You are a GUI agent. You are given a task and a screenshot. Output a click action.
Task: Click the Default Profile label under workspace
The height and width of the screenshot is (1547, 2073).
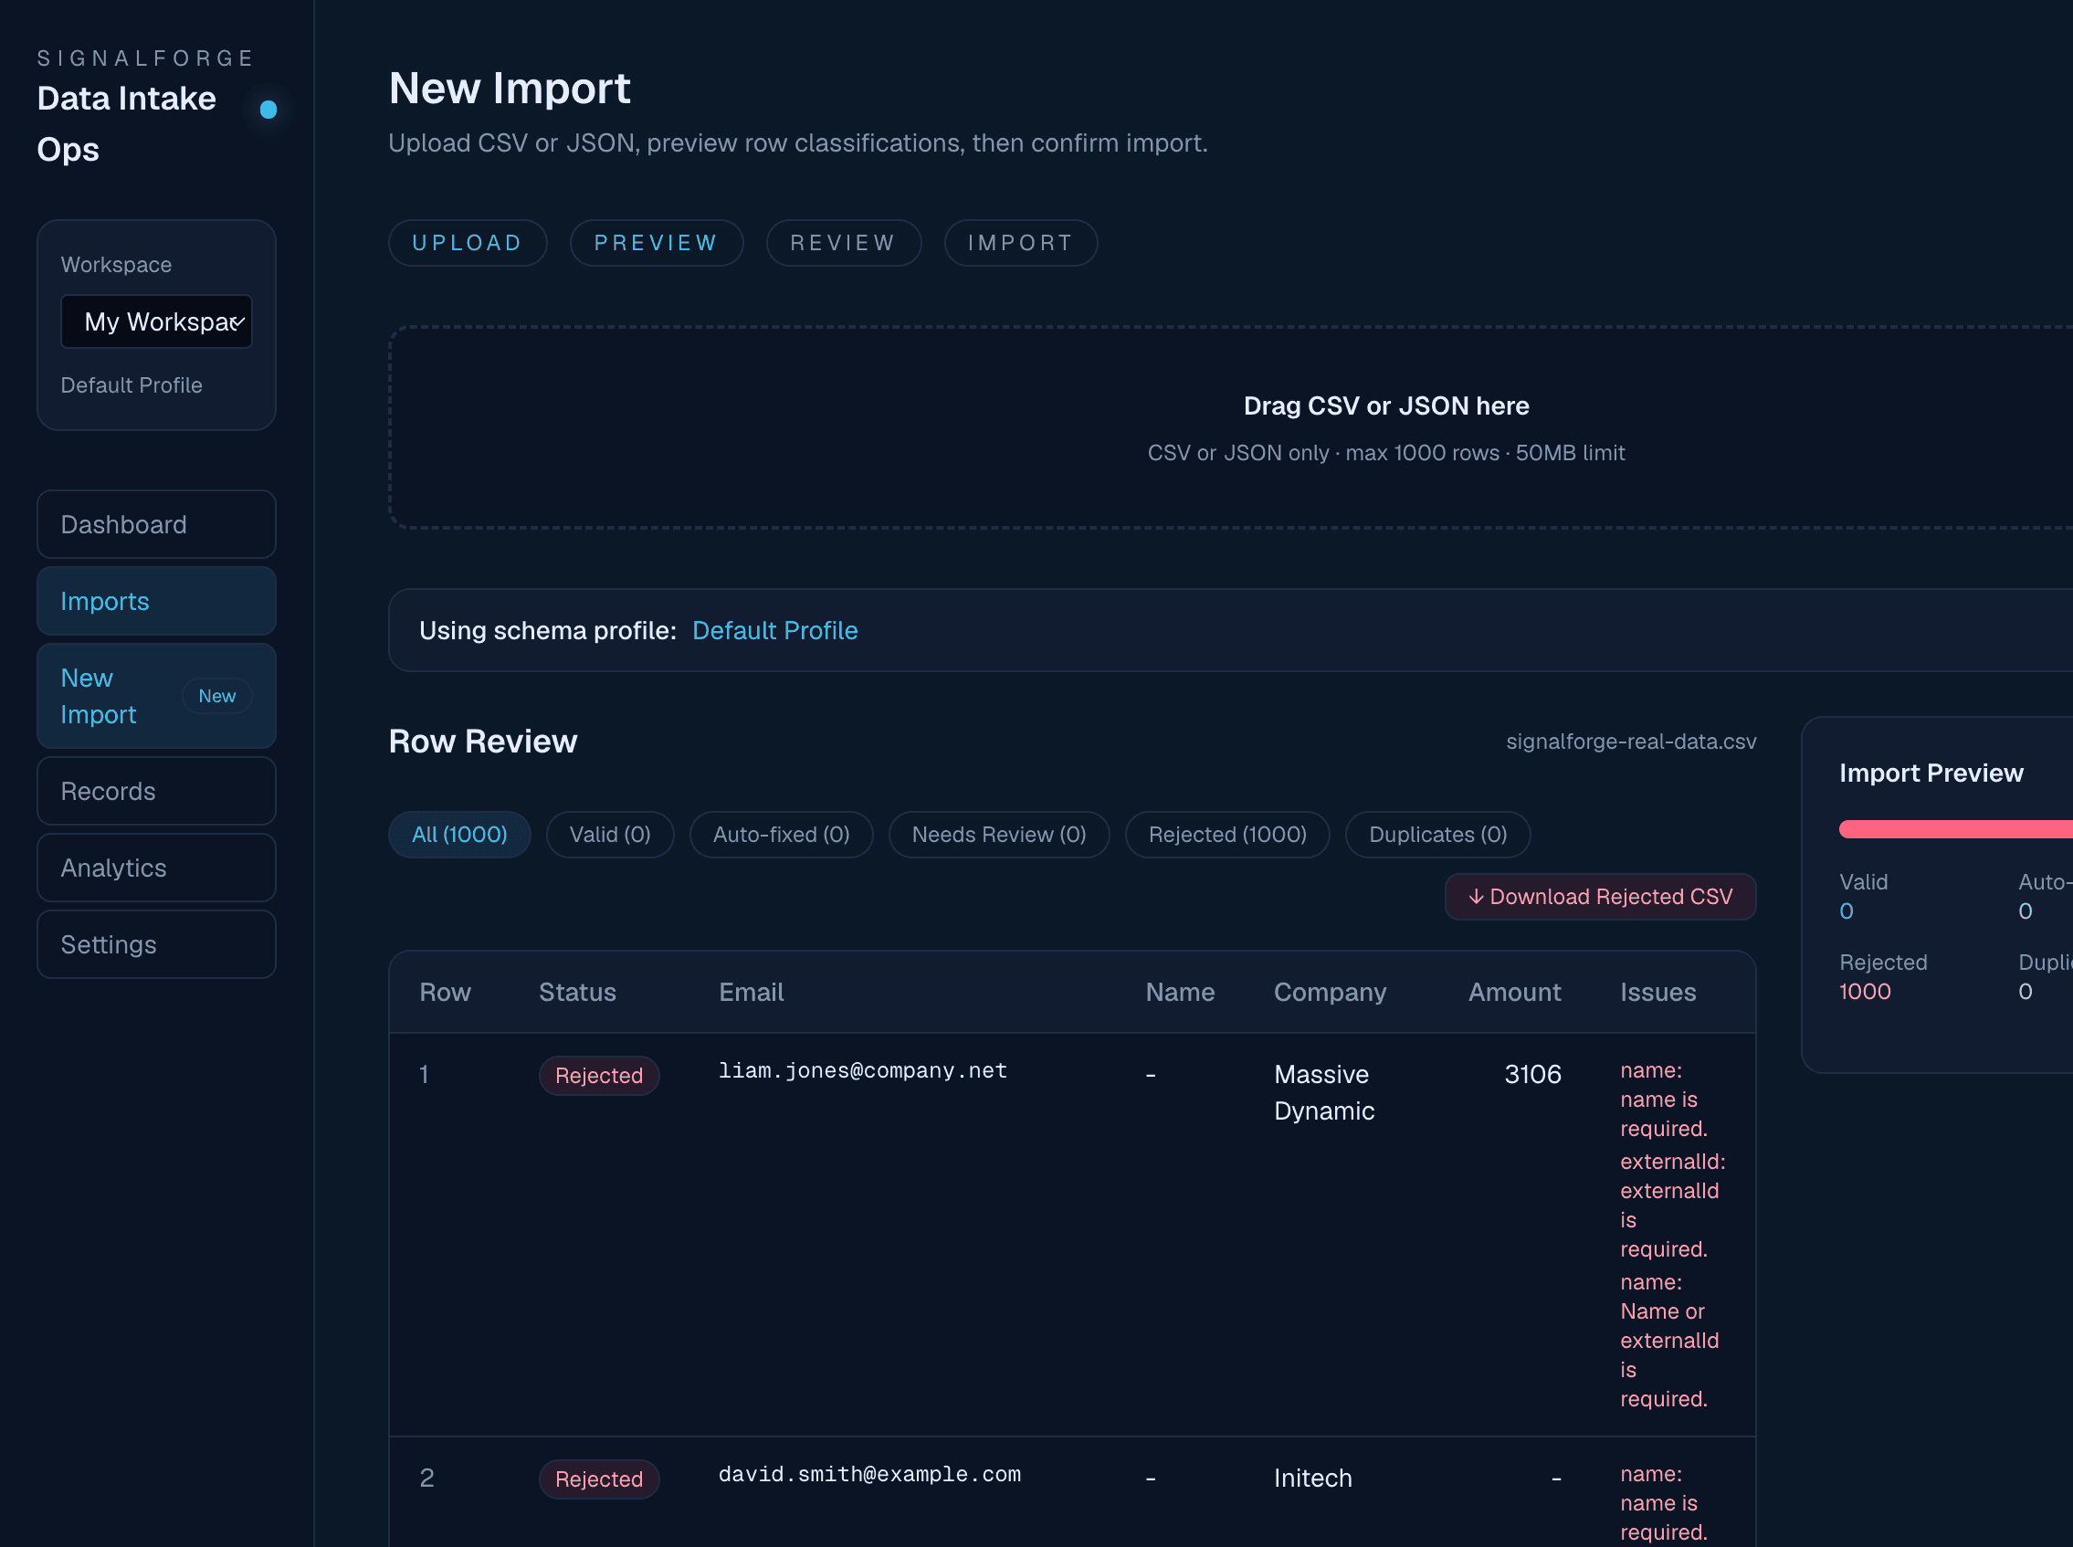132,384
